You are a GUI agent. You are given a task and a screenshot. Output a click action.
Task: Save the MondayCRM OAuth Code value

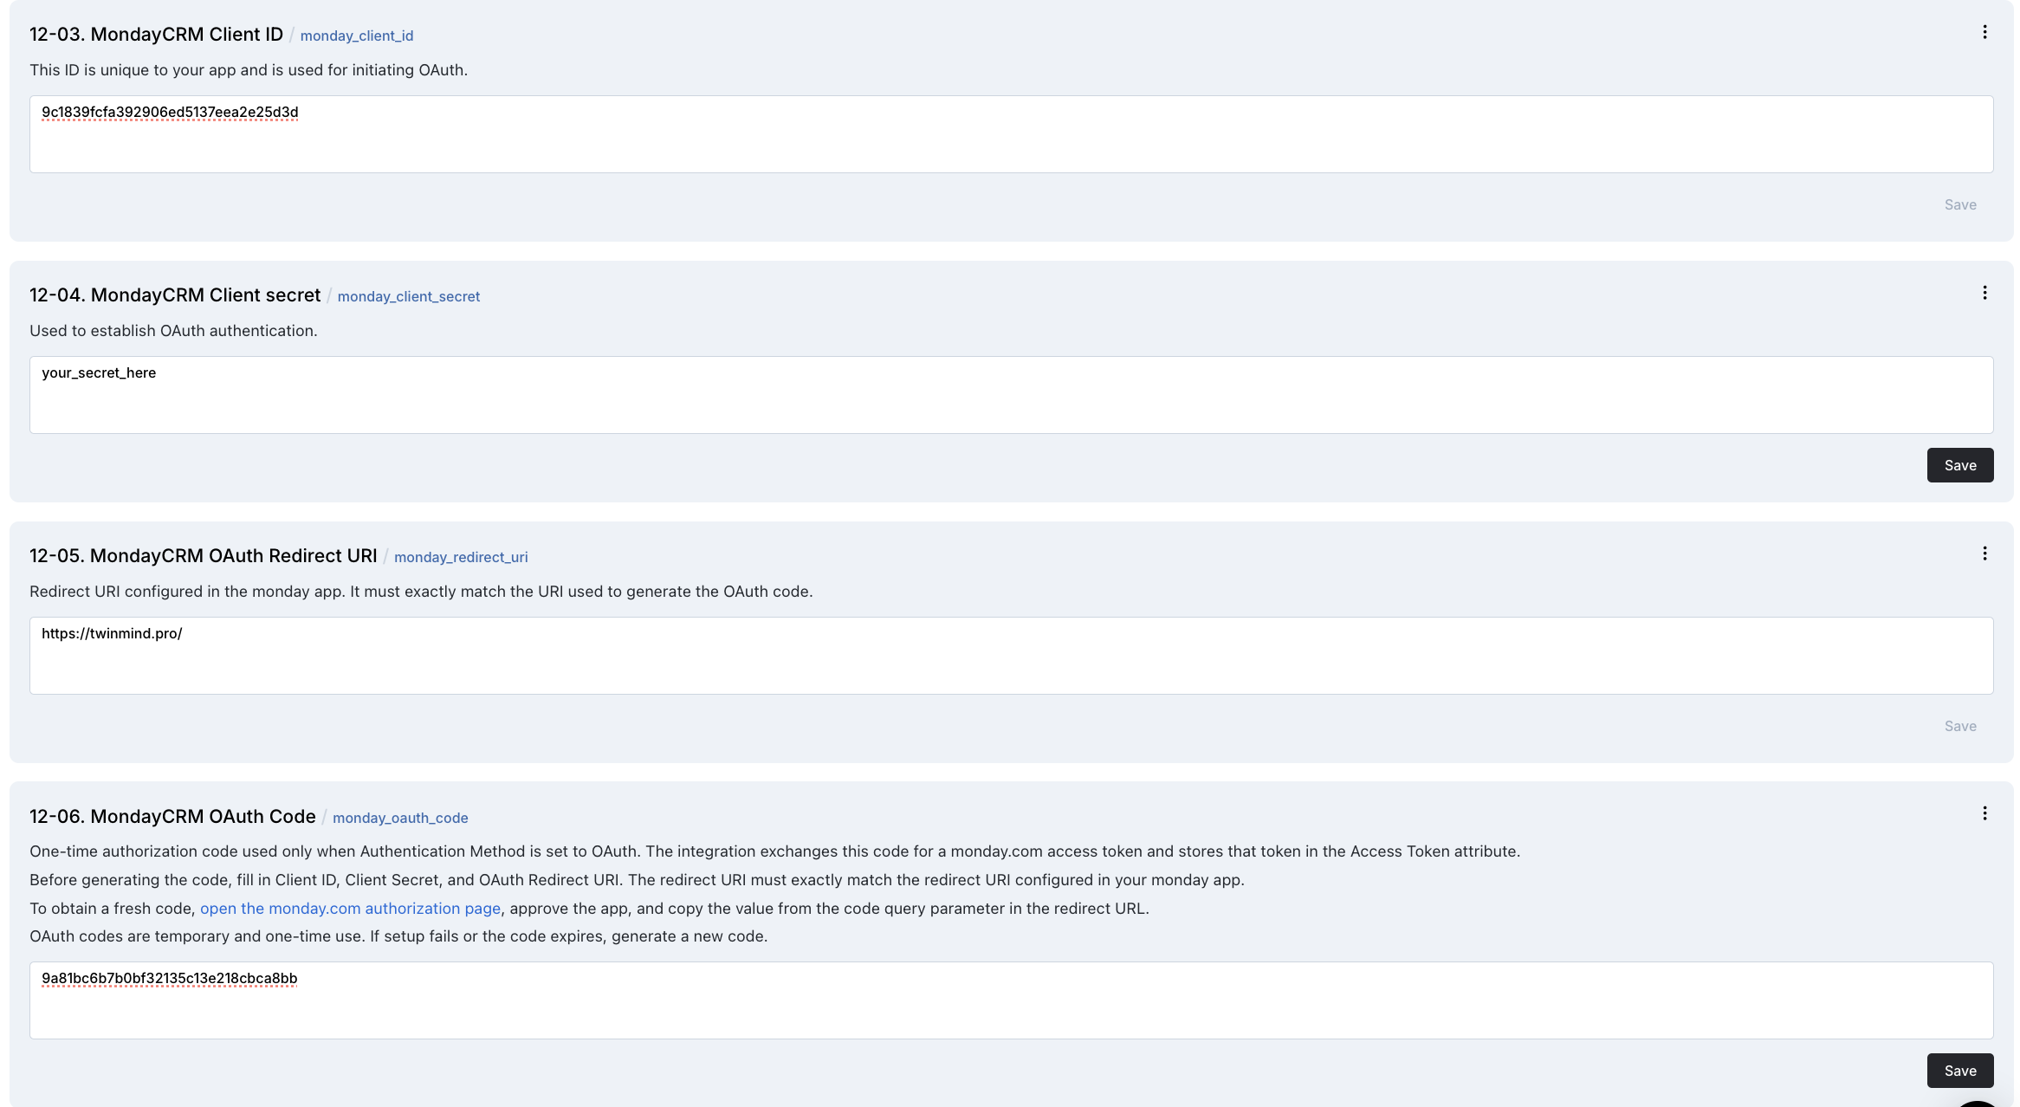click(x=1959, y=1071)
